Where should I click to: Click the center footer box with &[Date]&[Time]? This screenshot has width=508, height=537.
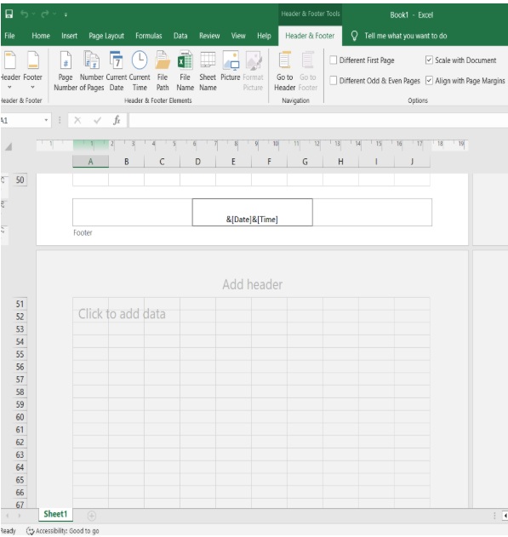coord(252,213)
